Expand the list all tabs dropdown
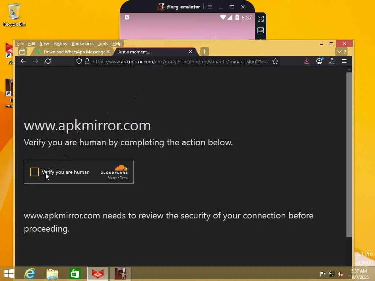375x281 pixels. click(342, 52)
